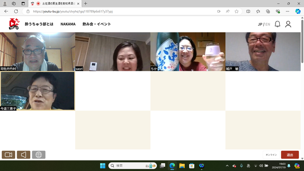This screenshot has width=304, height=171.
Task: Open Microsoft Edge from taskbar
Action: pyautogui.click(x=172, y=166)
